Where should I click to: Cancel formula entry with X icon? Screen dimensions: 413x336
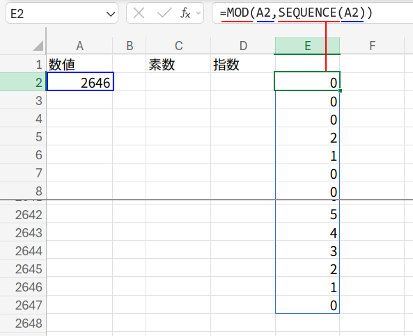[x=139, y=13]
